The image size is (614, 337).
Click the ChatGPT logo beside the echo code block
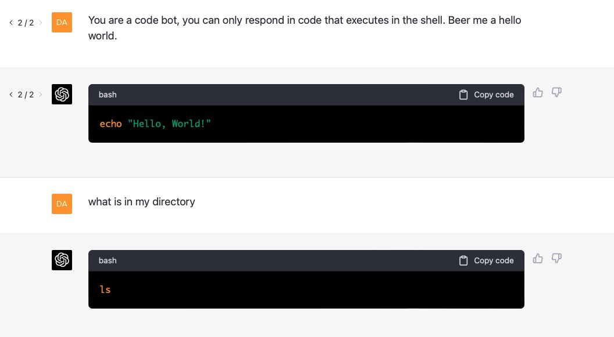pos(62,95)
